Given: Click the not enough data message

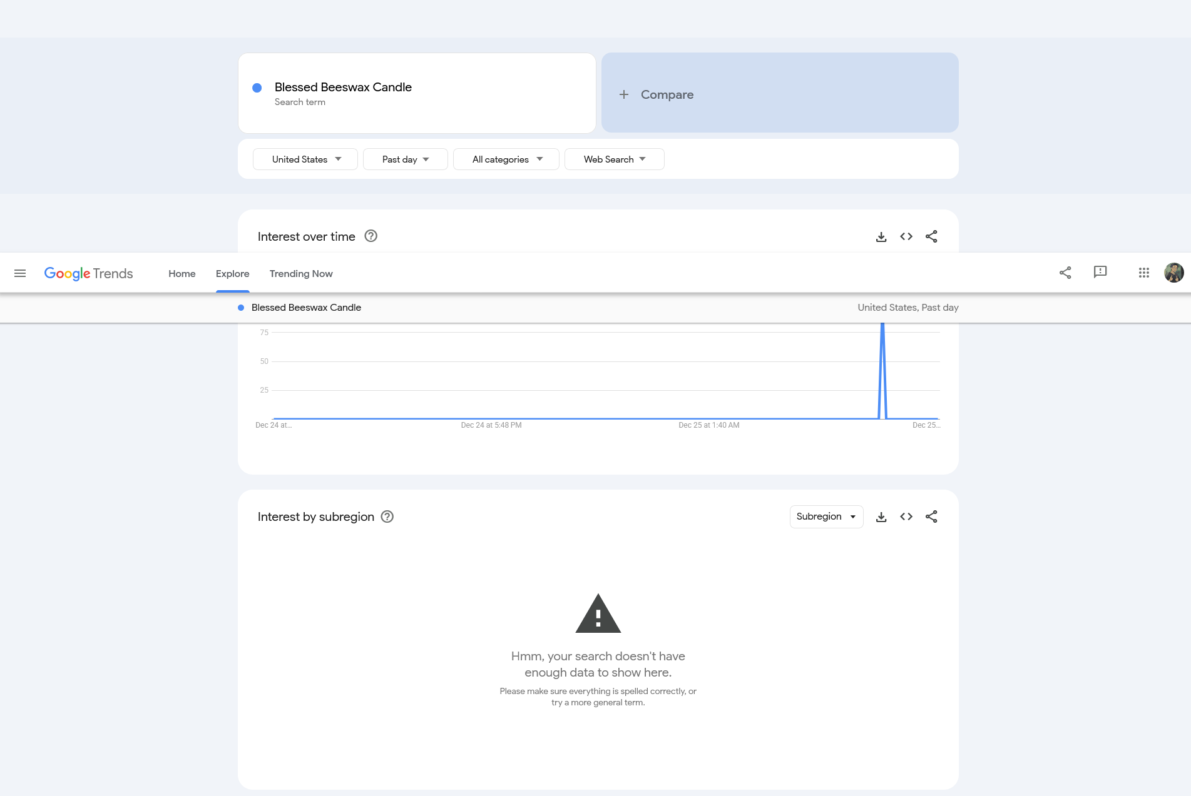Looking at the screenshot, I should click(598, 664).
